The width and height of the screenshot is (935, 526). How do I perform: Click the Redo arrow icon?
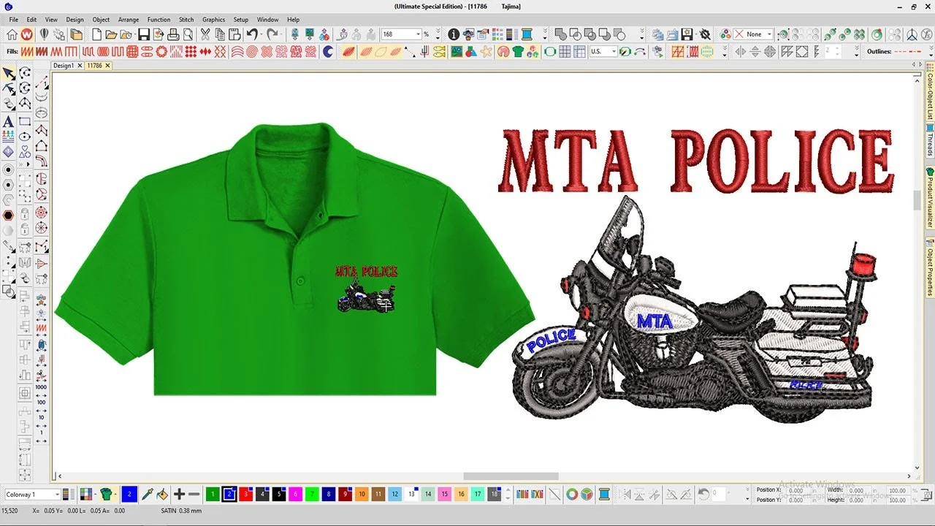pyautogui.click(x=272, y=34)
